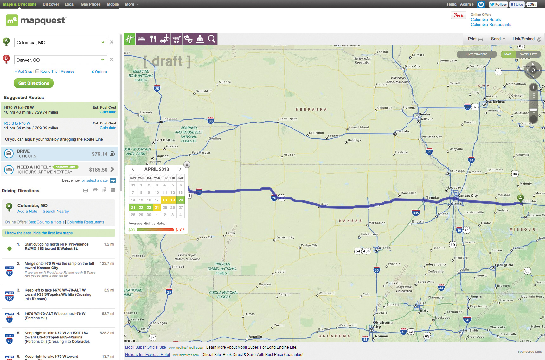This screenshot has height=360, width=545.
Task: Open the Link/Embed option
Action: [x=527, y=39]
